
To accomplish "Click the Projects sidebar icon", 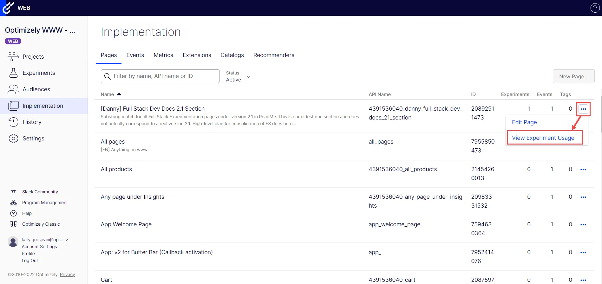I will [x=13, y=56].
